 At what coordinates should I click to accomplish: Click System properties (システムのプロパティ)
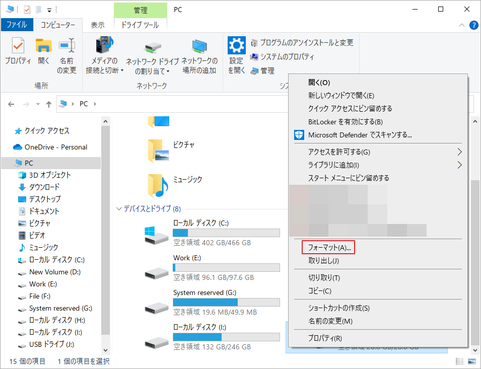[x=282, y=57]
